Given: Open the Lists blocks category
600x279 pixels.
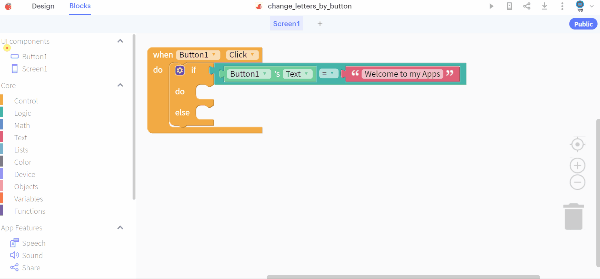Looking at the screenshot, I should click(x=21, y=150).
